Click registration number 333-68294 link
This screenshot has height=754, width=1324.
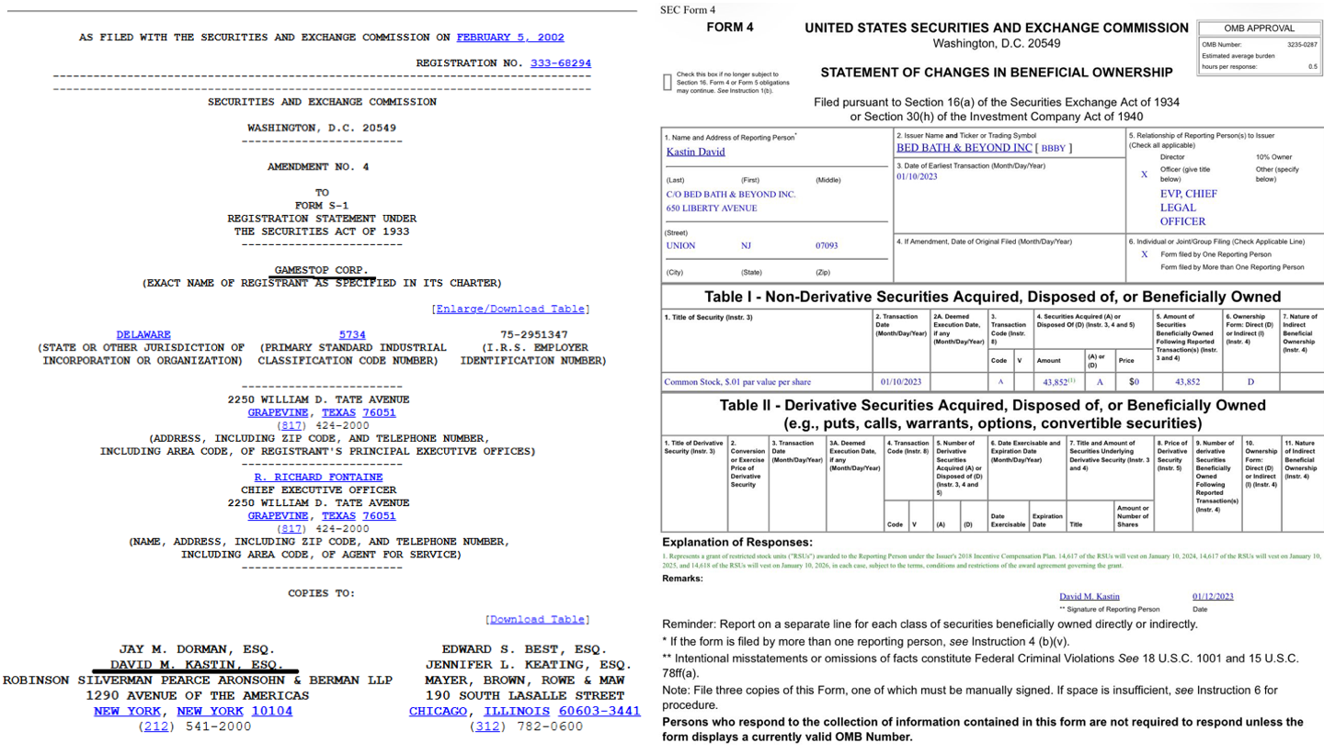click(561, 63)
